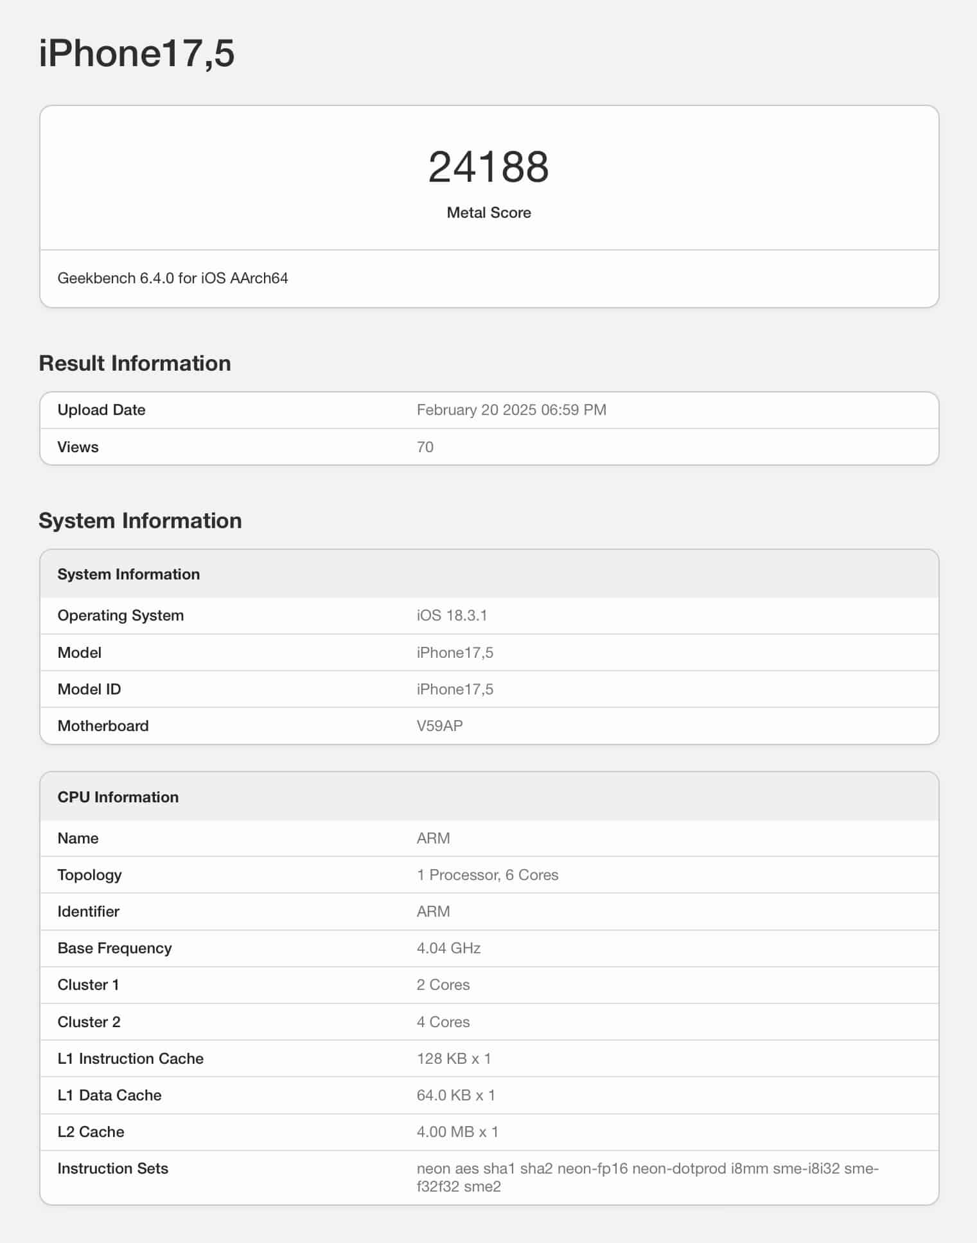This screenshot has height=1243, width=977.
Task: Select the 4.00 MB x 1 value
Action: click(x=457, y=1132)
